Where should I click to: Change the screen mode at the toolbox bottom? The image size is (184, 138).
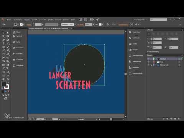[x=5, y=99]
